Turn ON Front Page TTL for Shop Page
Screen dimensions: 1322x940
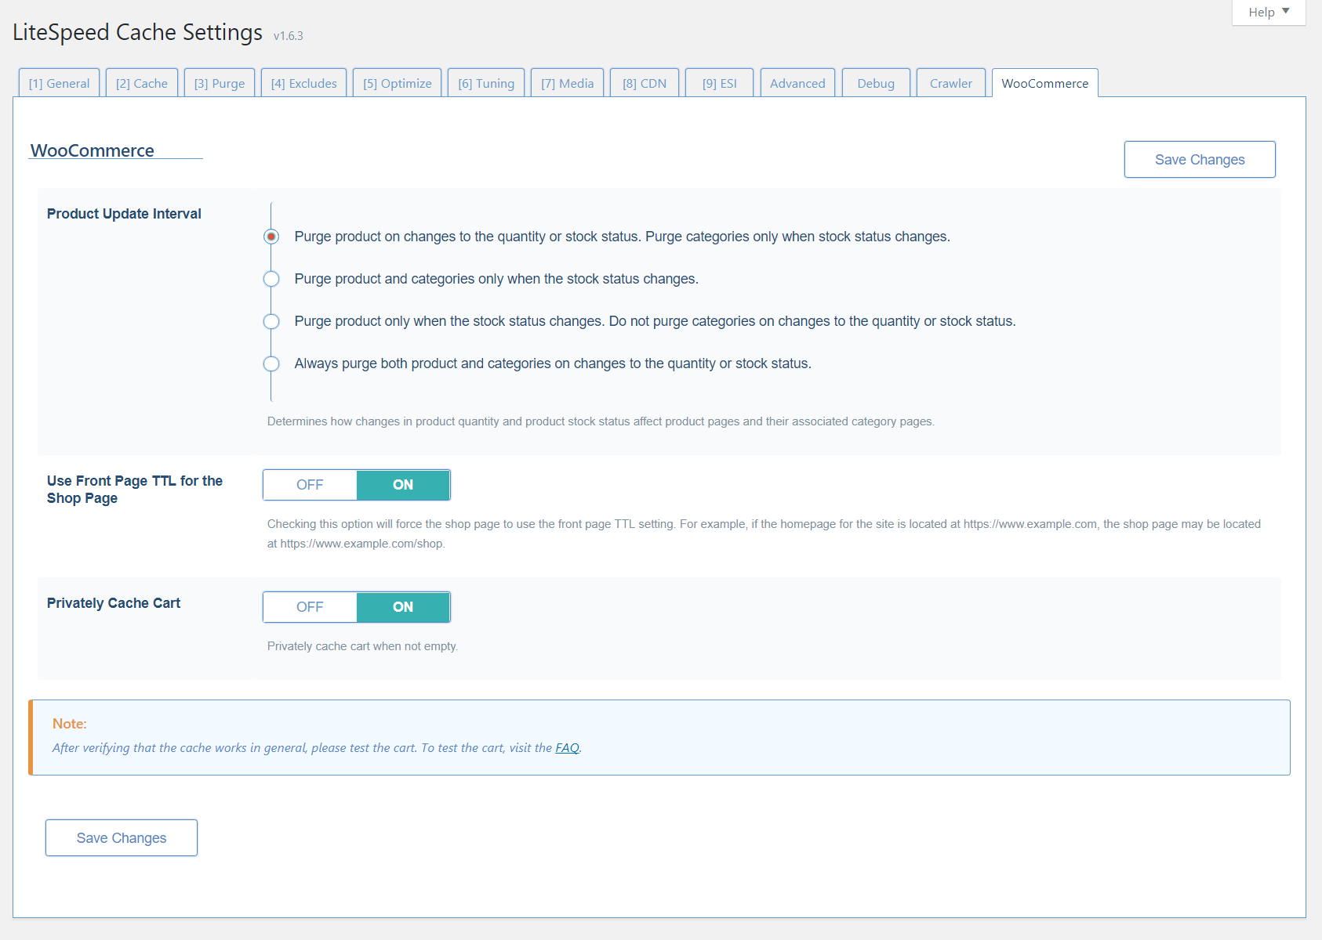pos(403,485)
